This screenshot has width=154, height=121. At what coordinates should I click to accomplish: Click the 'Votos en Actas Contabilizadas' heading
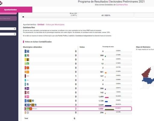pyautogui.click(x=38, y=42)
